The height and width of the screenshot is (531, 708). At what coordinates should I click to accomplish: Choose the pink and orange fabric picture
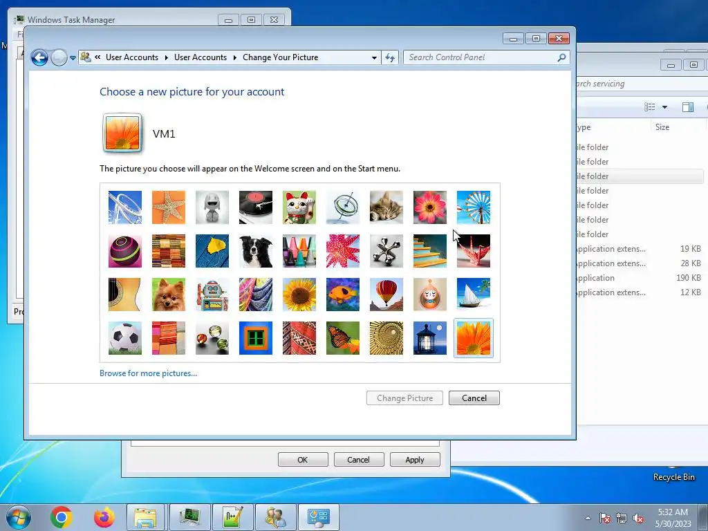pyautogui.click(x=169, y=338)
